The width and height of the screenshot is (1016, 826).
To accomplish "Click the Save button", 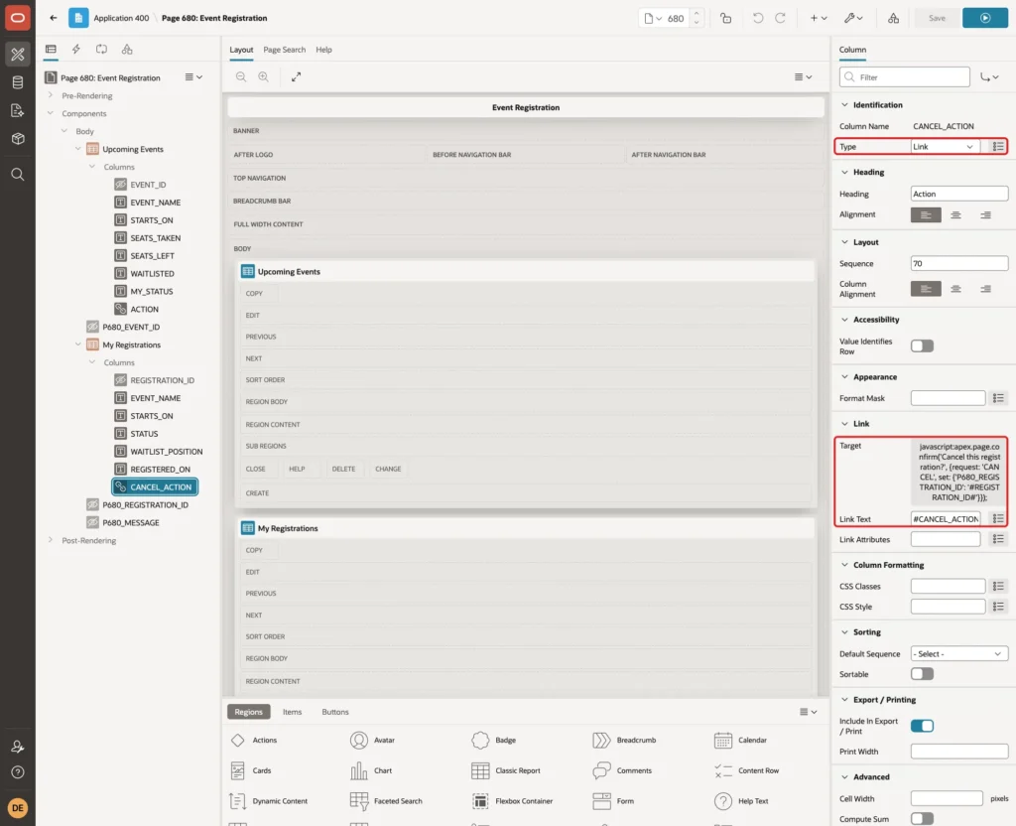I will [937, 18].
